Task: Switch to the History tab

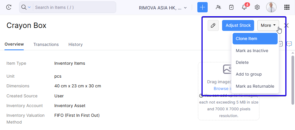Action: 75,44
